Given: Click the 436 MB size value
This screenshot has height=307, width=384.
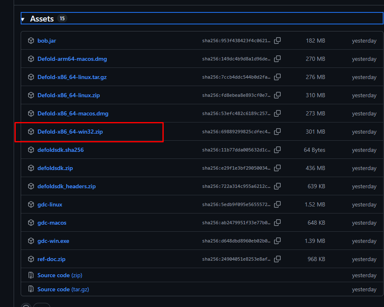Looking at the screenshot, I should [x=315, y=168].
